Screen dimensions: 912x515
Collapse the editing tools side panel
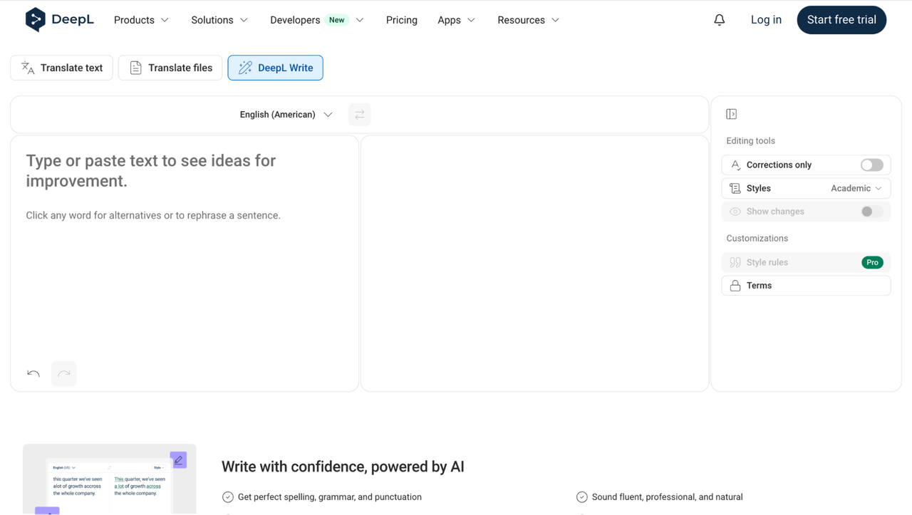click(x=732, y=114)
